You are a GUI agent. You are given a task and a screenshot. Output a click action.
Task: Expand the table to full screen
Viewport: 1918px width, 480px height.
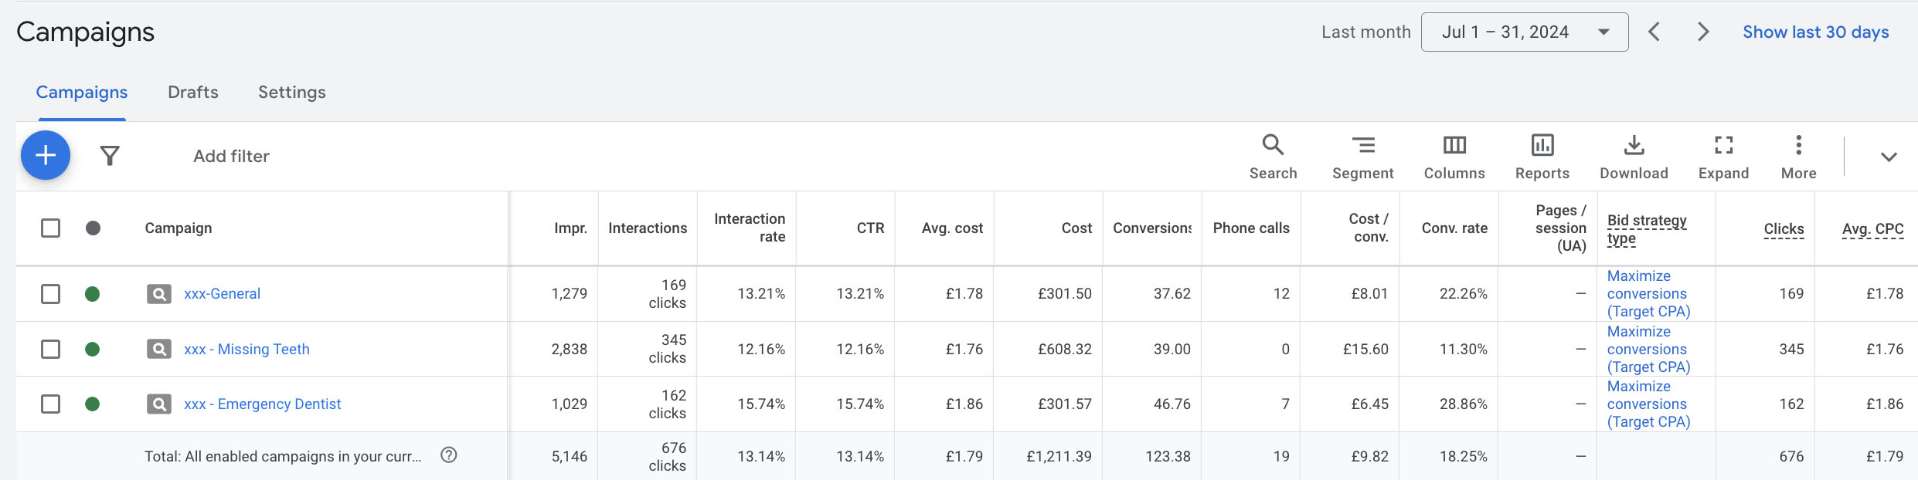[x=1722, y=157]
